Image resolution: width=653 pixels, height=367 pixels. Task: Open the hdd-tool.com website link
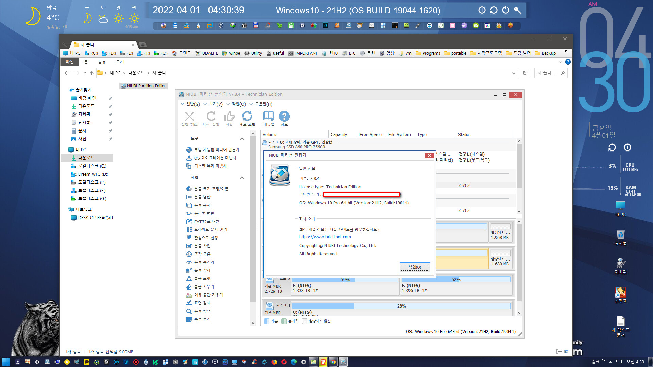coord(325,237)
